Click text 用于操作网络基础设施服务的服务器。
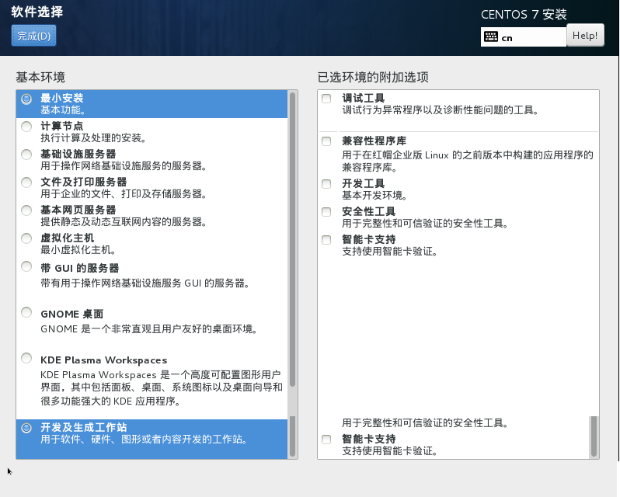Viewport: 620px width, 497px height. pyautogui.click(x=124, y=166)
